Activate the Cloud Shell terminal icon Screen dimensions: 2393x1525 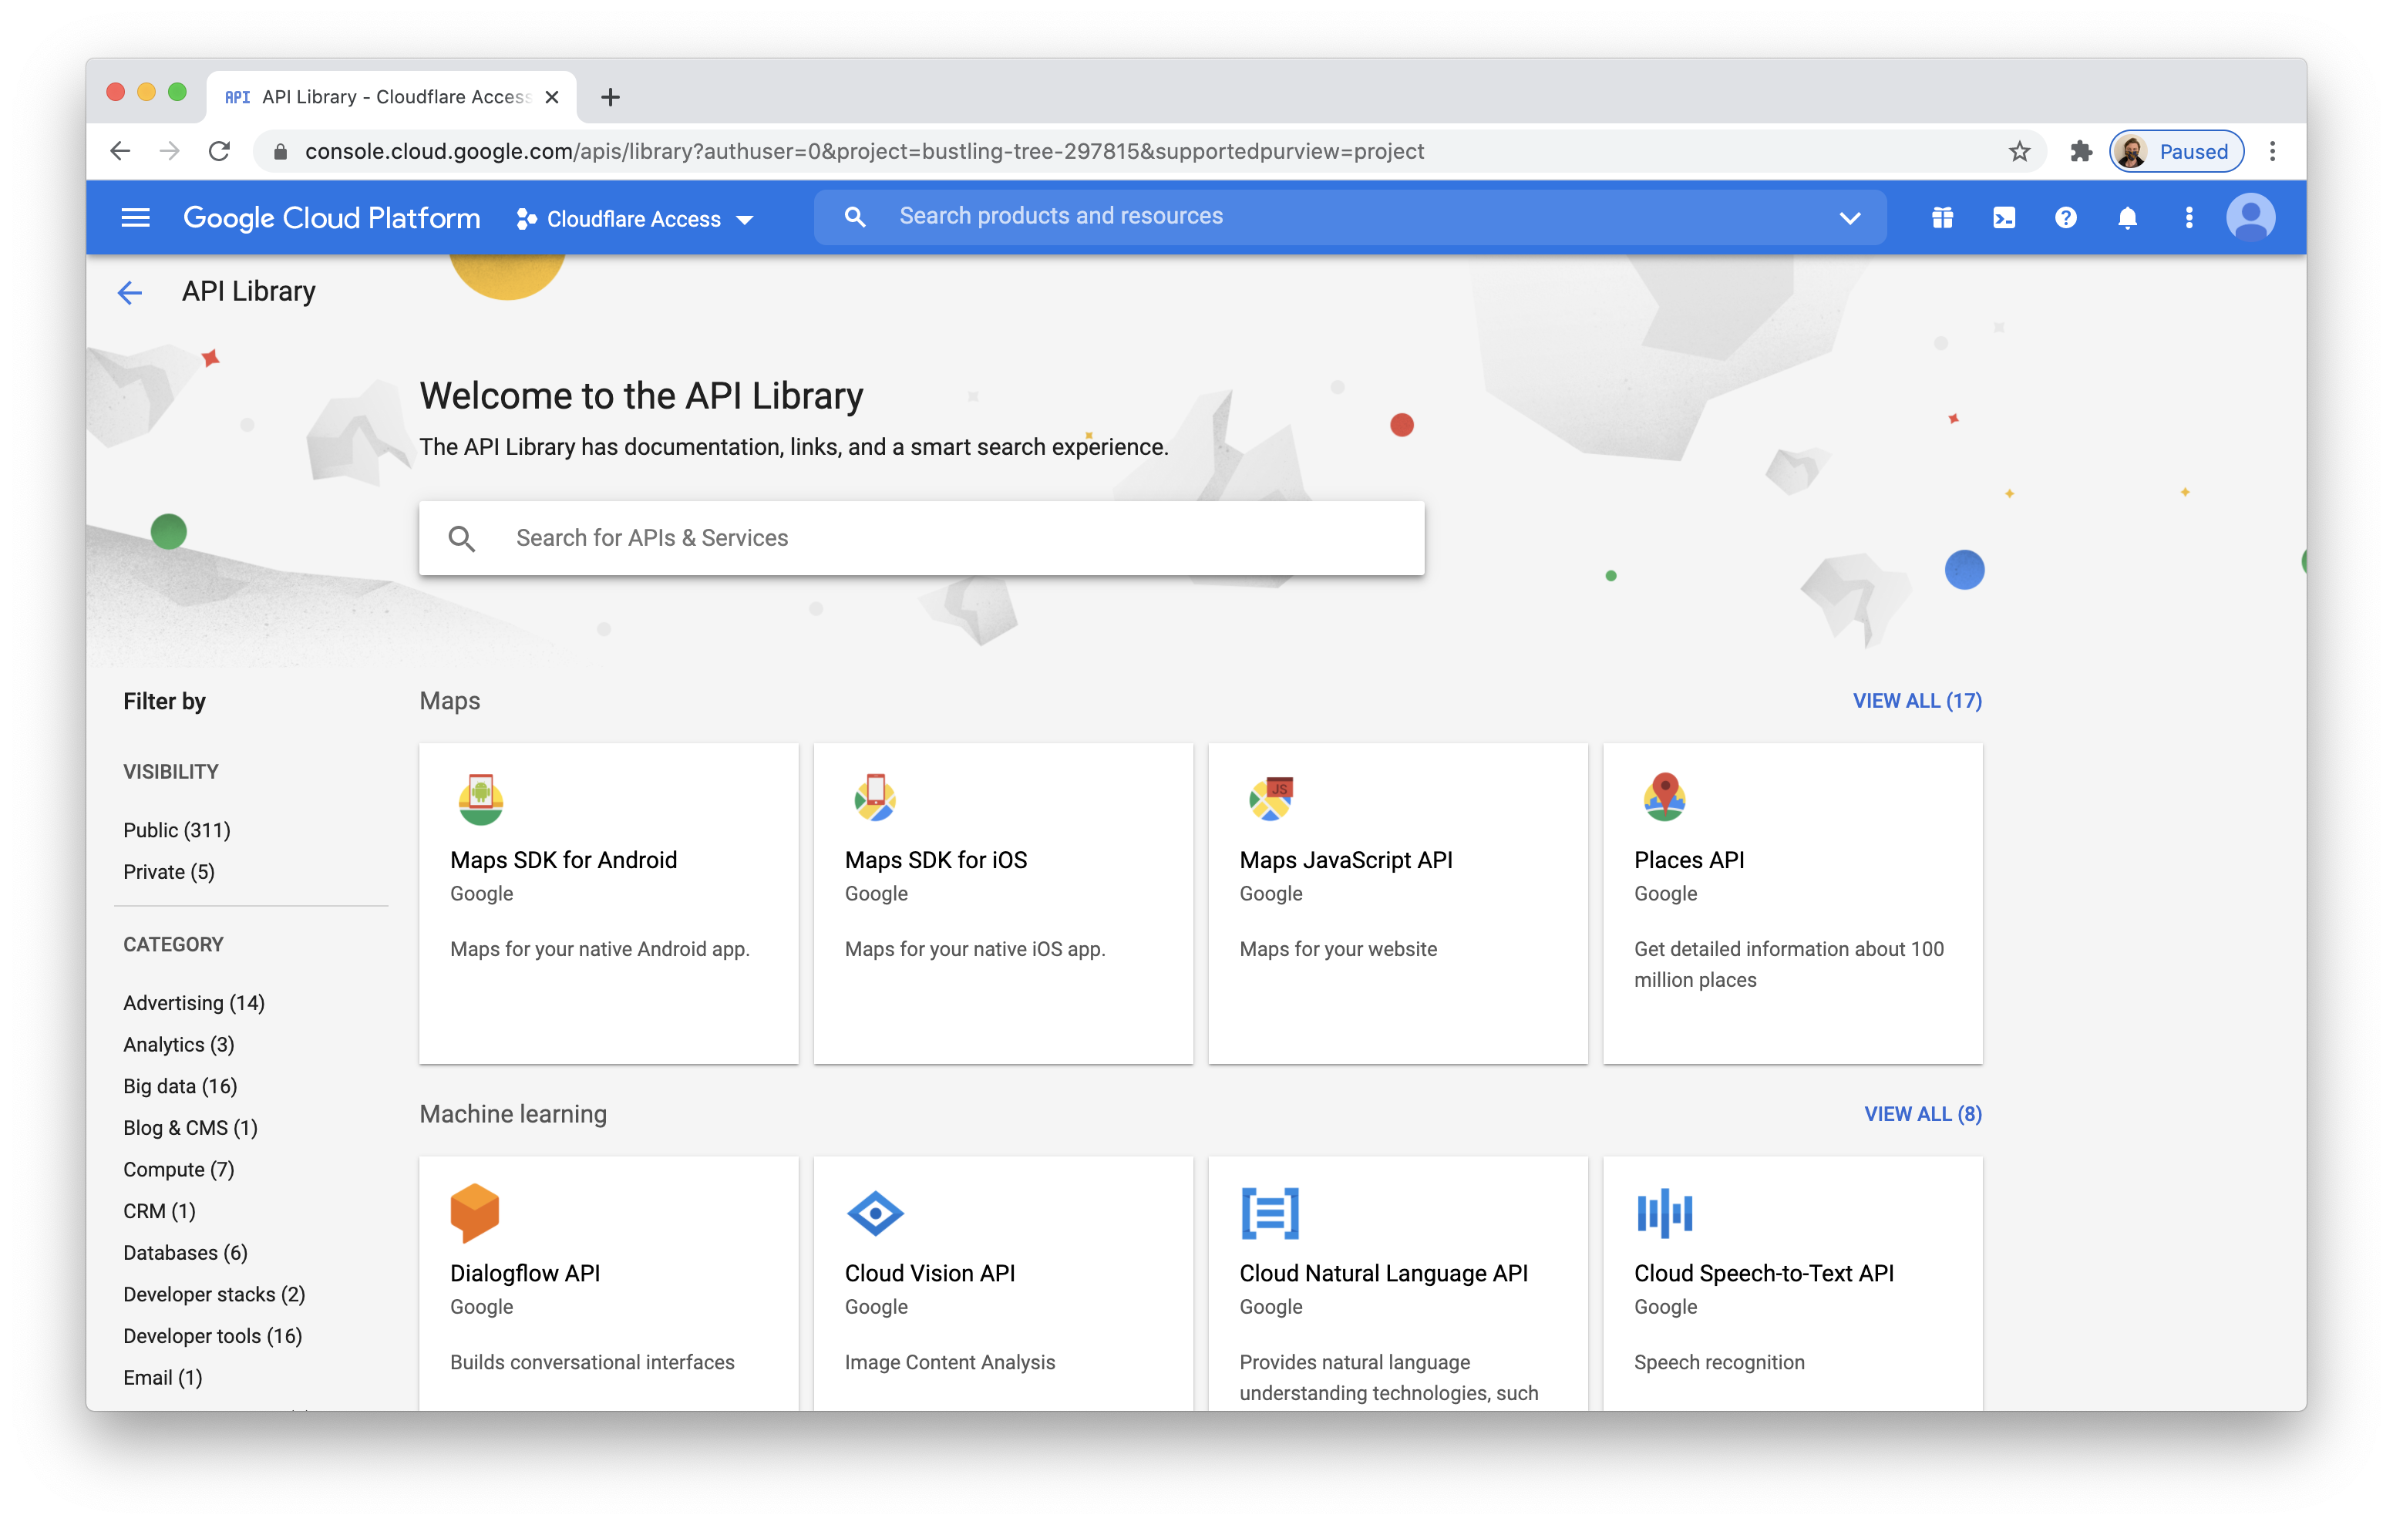2004,217
